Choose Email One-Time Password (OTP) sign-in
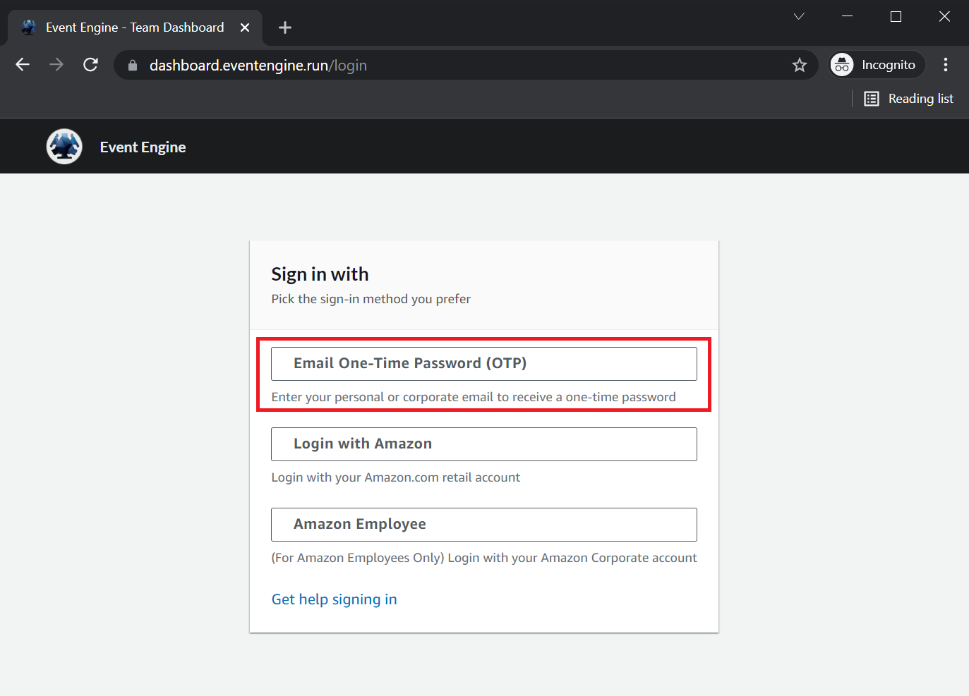Image resolution: width=969 pixels, height=696 pixels. point(484,364)
